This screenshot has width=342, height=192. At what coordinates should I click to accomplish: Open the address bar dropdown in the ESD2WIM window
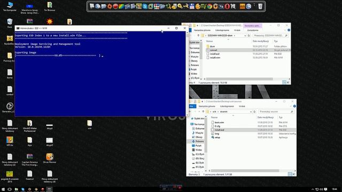(x=245, y=36)
